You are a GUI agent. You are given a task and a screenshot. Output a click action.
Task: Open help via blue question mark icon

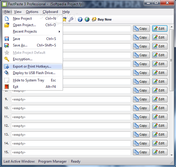(x=80, y=19)
